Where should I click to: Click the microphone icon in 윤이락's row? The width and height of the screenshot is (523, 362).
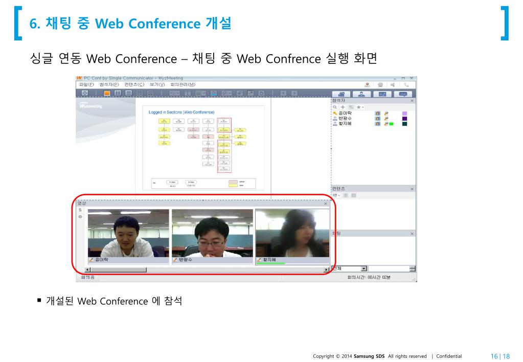386,114
